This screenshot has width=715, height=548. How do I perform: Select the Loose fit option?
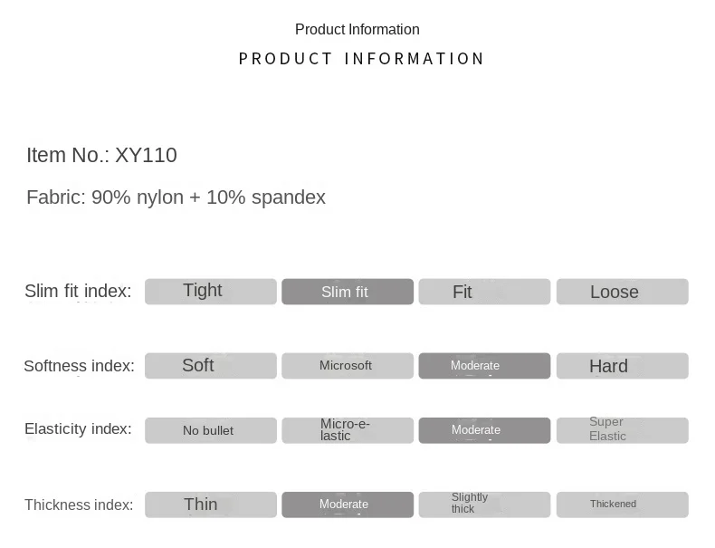tap(622, 292)
